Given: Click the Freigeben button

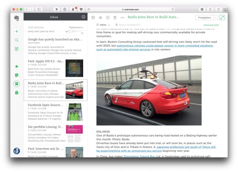Looking at the screenshot, I should (204, 17).
